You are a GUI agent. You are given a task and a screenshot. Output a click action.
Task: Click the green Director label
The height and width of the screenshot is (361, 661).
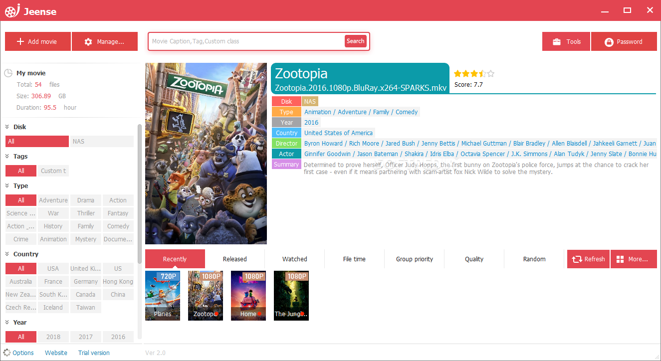286,144
